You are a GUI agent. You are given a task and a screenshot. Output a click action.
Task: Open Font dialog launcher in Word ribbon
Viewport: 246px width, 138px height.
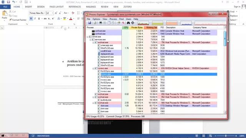coord(74,24)
